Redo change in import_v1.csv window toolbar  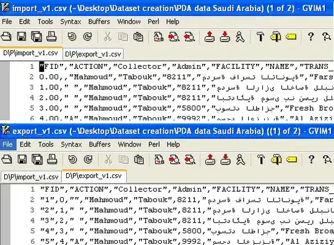[x=87, y=37]
